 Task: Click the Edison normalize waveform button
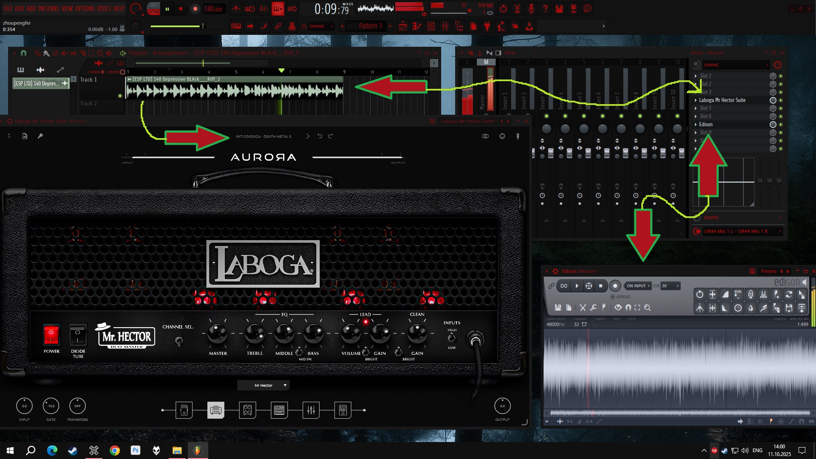(x=712, y=294)
